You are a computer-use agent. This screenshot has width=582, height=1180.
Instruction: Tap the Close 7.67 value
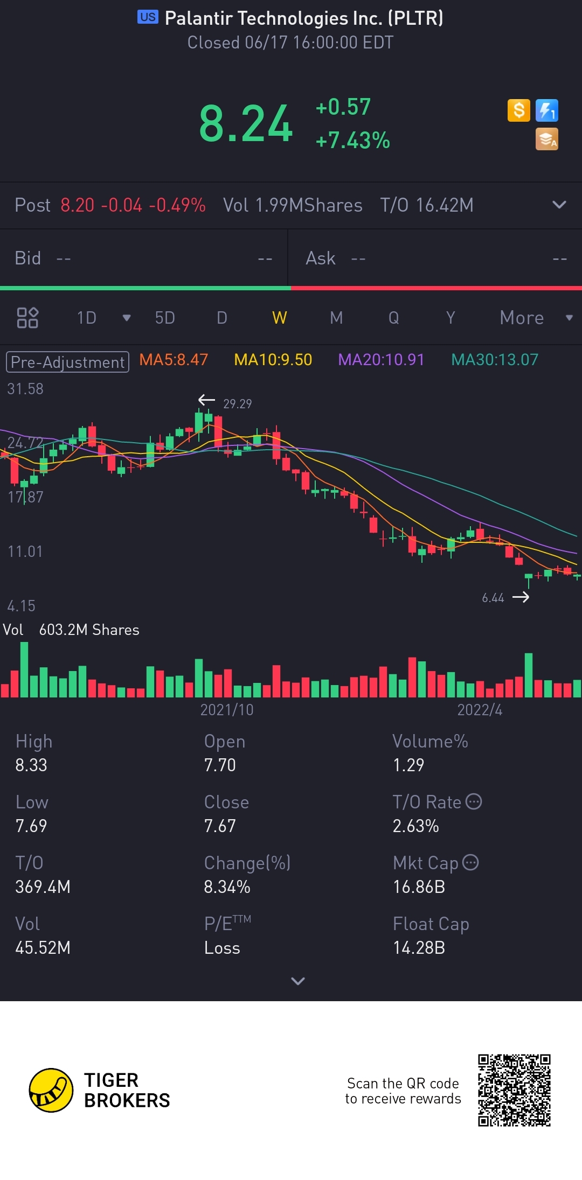point(220,826)
